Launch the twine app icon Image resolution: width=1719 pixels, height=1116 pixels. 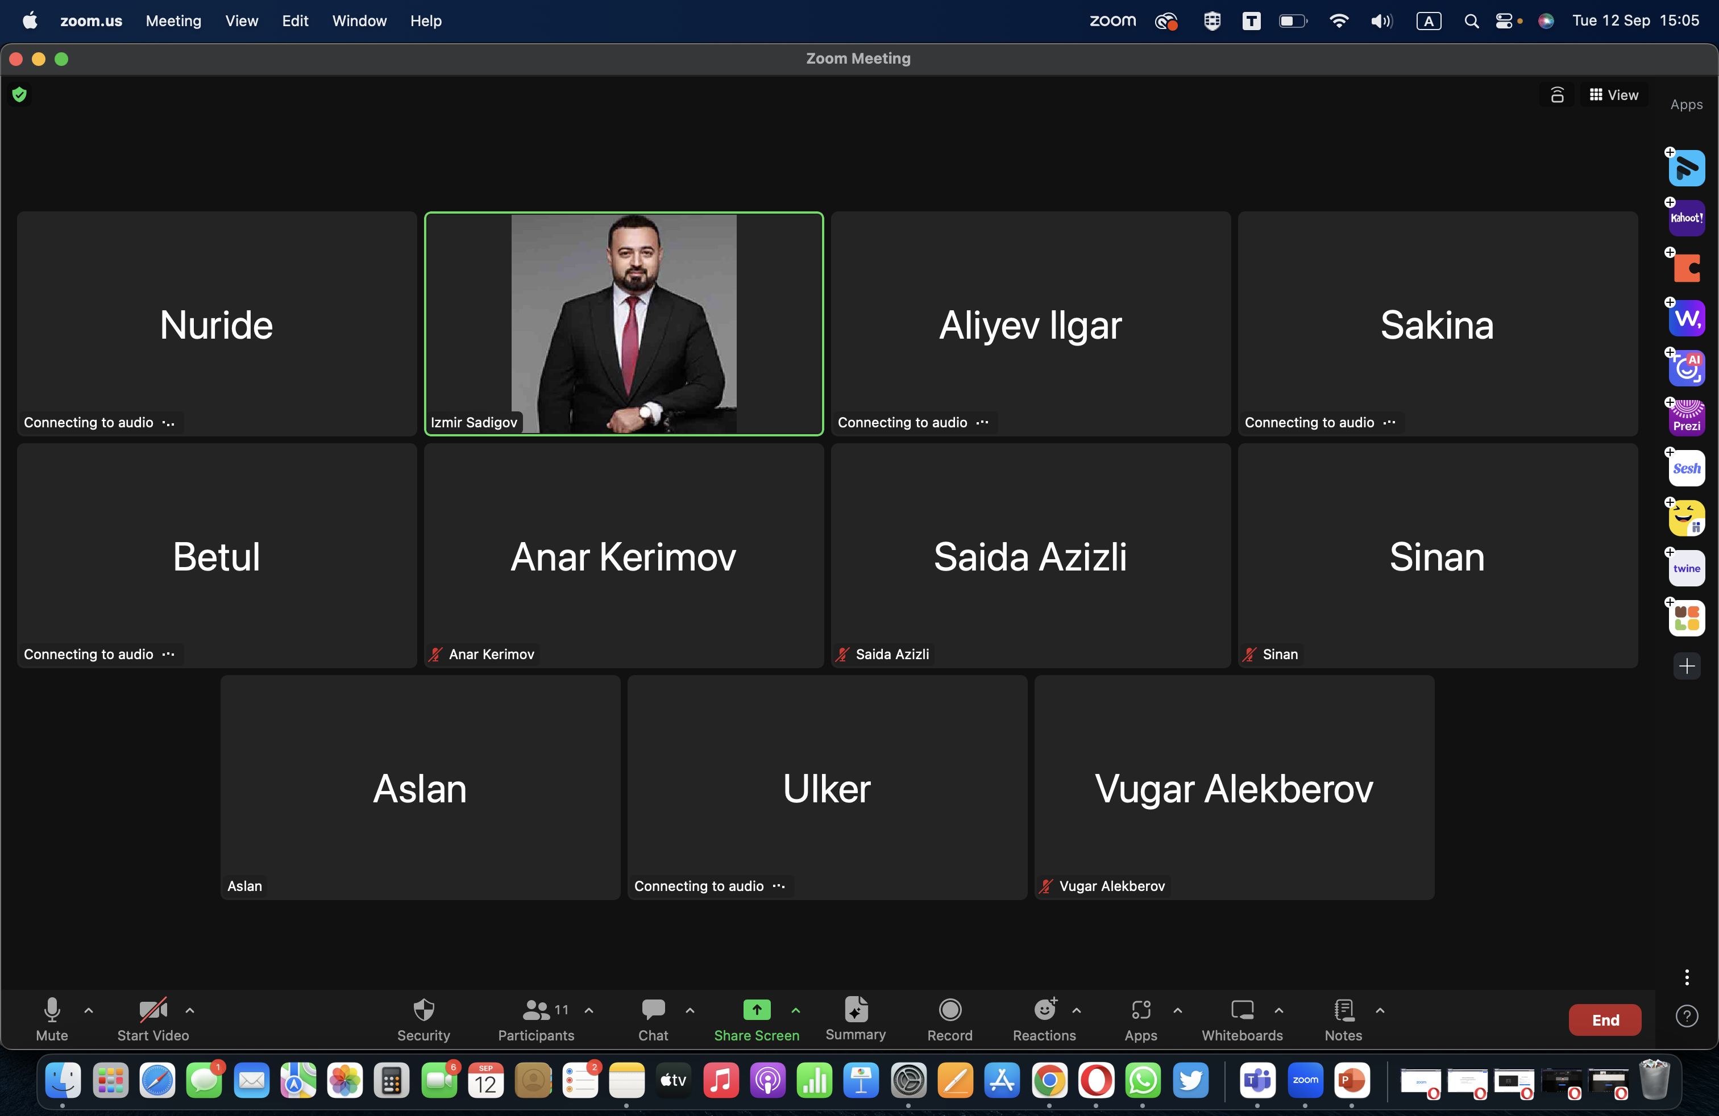pos(1687,568)
